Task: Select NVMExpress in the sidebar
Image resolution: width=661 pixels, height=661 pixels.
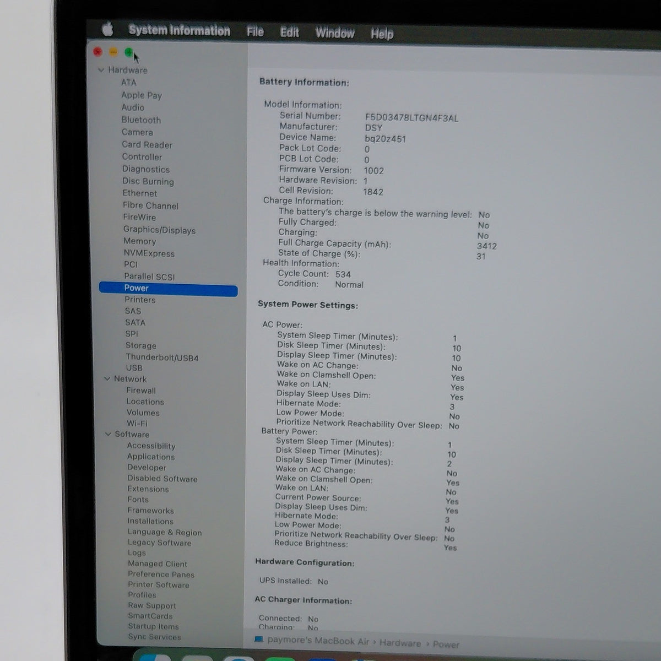Action: click(x=149, y=253)
